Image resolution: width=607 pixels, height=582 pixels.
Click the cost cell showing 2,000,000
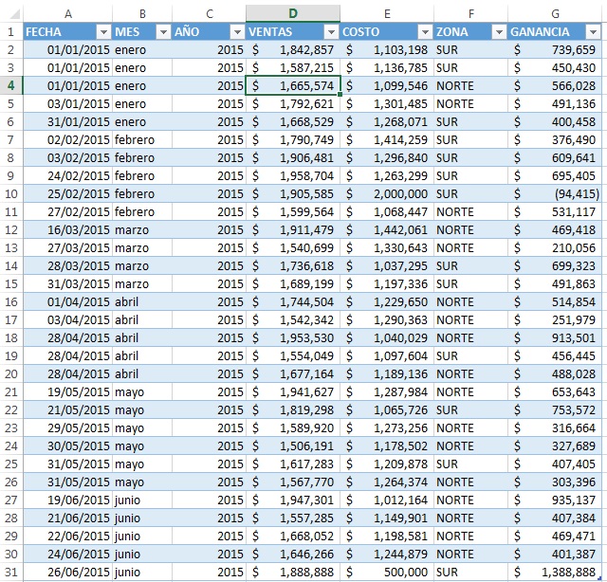387,193
